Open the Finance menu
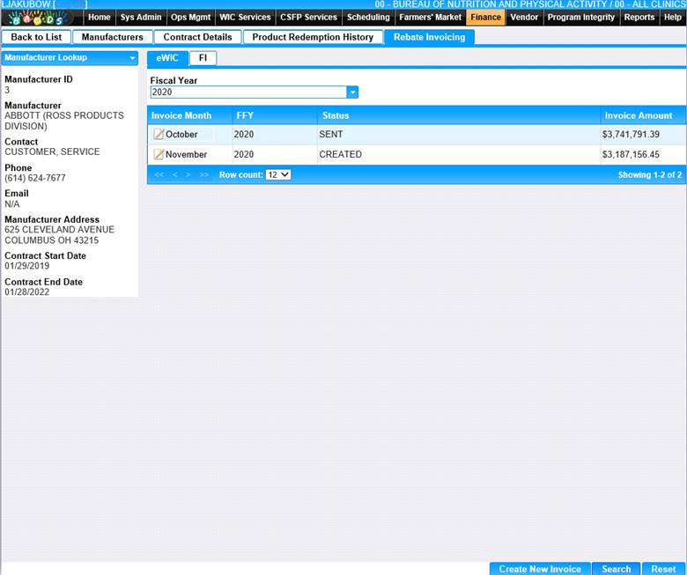Screen dimensions: 687x575 pos(485,18)
